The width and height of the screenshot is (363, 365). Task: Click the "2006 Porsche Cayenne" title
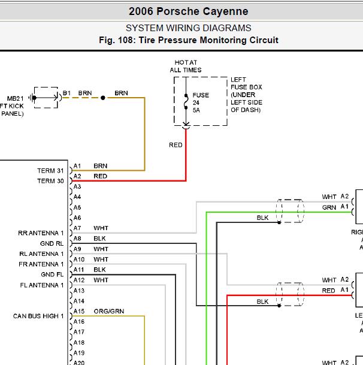(x=189, y=11)
